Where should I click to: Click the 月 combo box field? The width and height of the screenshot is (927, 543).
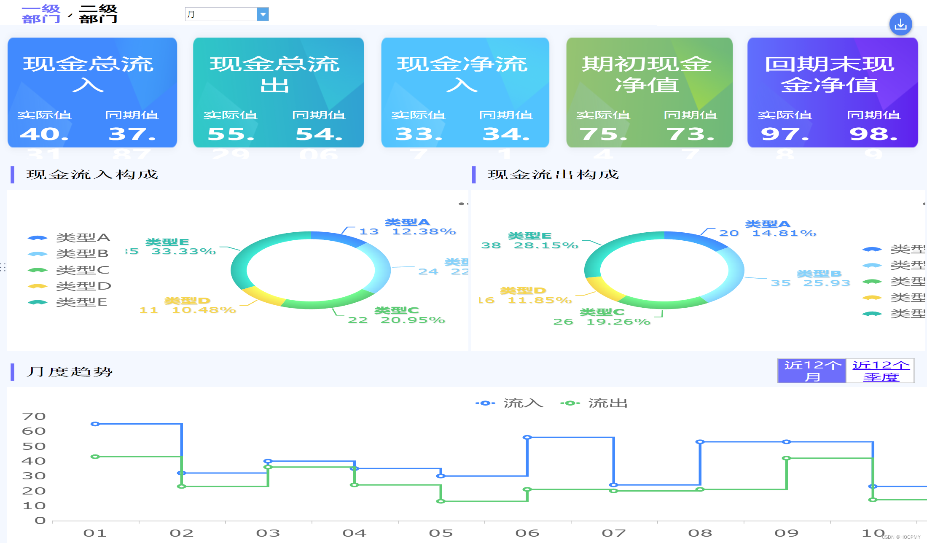coord(221,14)
